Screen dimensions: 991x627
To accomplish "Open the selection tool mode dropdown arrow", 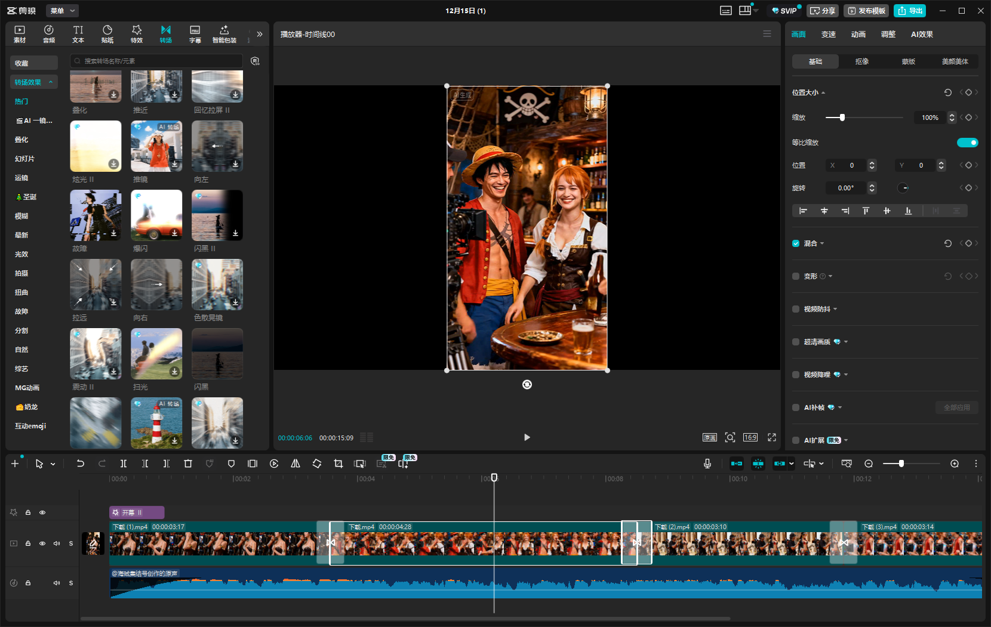I will [x=53, y=464].
